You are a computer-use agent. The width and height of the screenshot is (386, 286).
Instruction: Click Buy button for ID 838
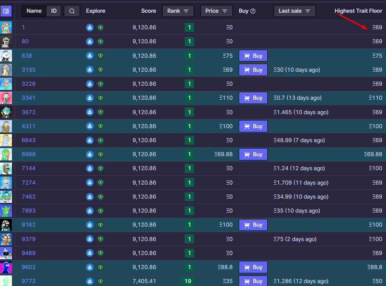[253, 56]
